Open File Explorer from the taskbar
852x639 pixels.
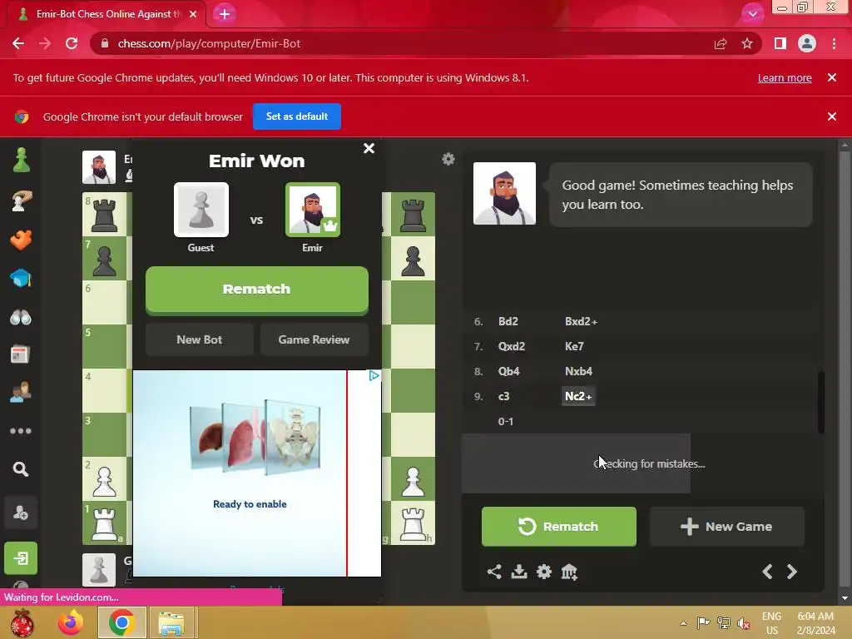pyautogui.click(x=171, y=622)
